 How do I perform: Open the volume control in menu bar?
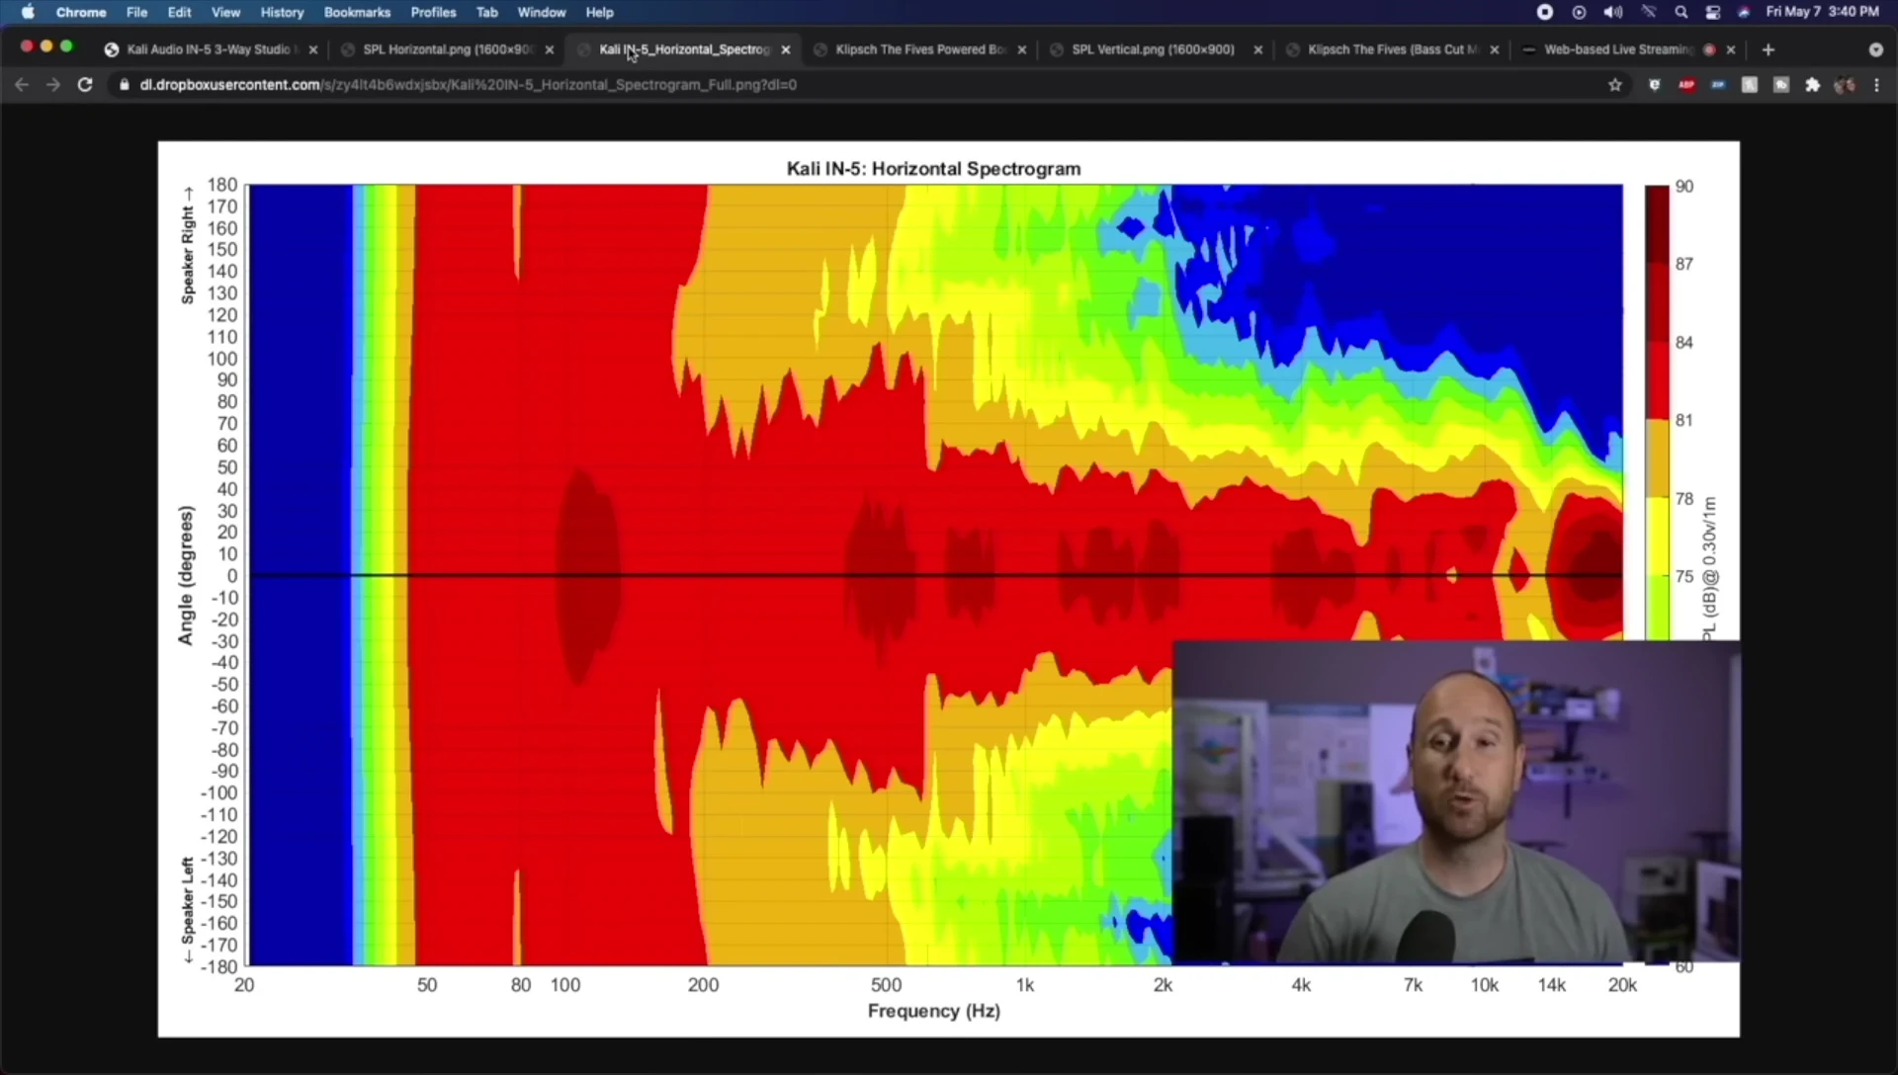[1613, 12]
